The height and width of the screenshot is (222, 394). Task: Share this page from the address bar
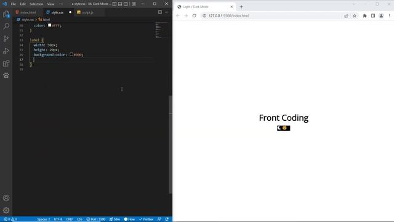pyautogui.click(x=346, y=15)
